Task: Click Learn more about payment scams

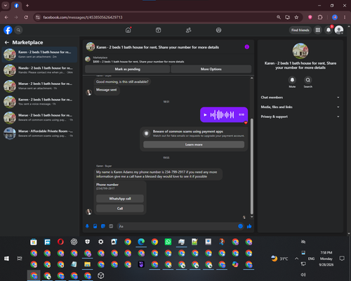Action: [194, 145]
